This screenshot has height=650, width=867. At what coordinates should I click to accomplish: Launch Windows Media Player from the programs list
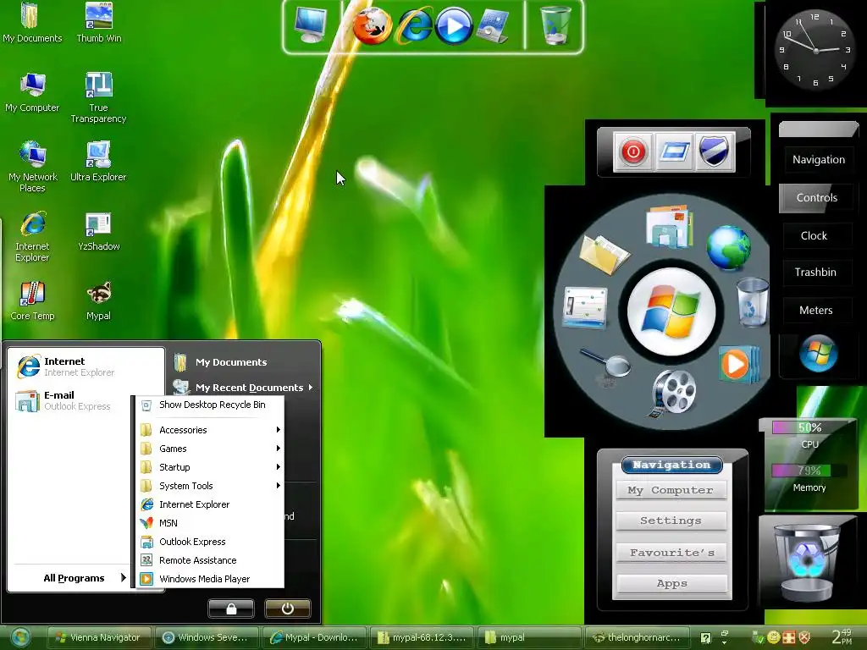pos(210,579)
